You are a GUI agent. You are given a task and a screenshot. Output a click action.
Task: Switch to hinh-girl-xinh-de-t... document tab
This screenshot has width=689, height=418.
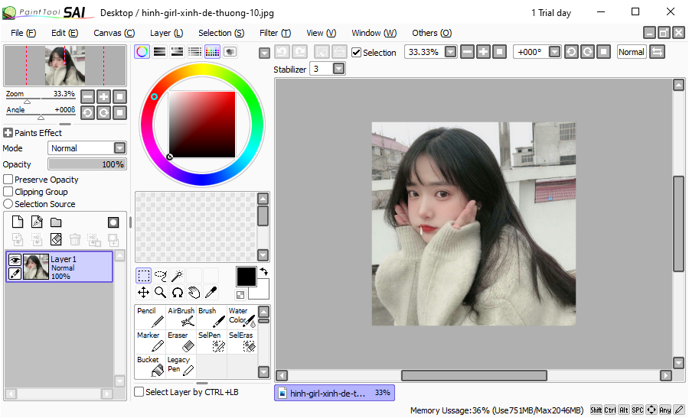pos(335,393)
